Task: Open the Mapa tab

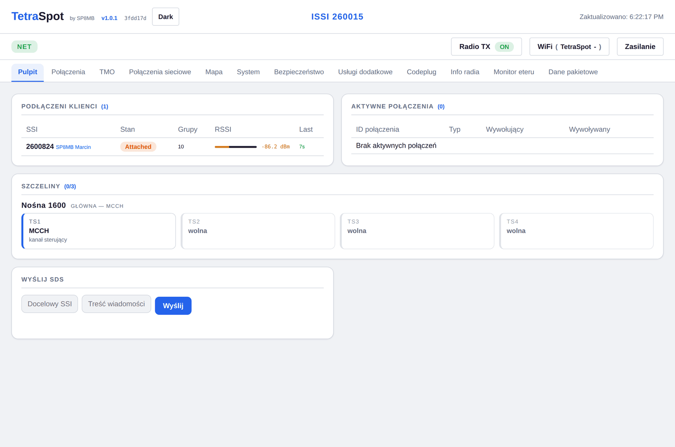Action: click(x=214, y=72)
